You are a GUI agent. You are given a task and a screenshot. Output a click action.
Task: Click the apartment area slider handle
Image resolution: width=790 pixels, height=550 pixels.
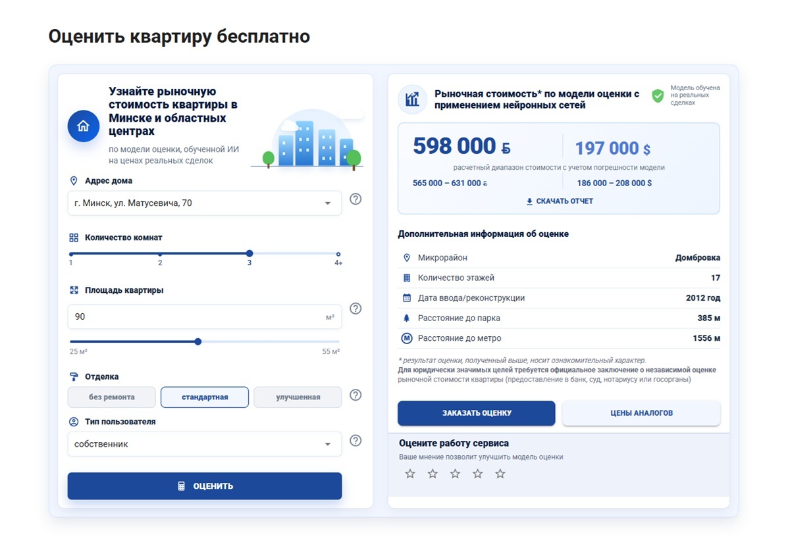point(198,341)
